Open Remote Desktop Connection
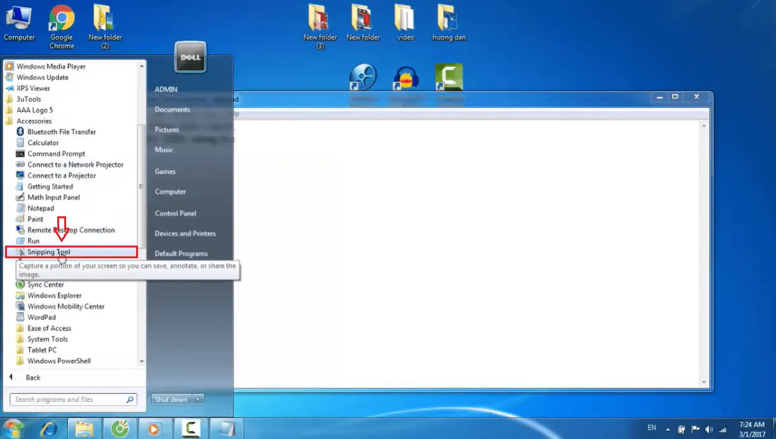Viewport: 776px width, 439px height. pyautogui.click(x=71, y=230)
